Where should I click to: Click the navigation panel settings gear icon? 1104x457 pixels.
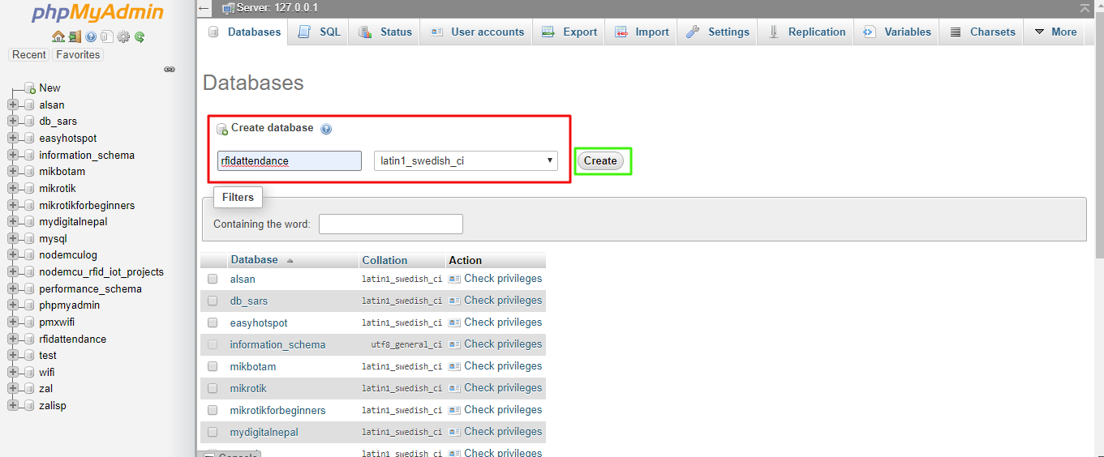123,36
